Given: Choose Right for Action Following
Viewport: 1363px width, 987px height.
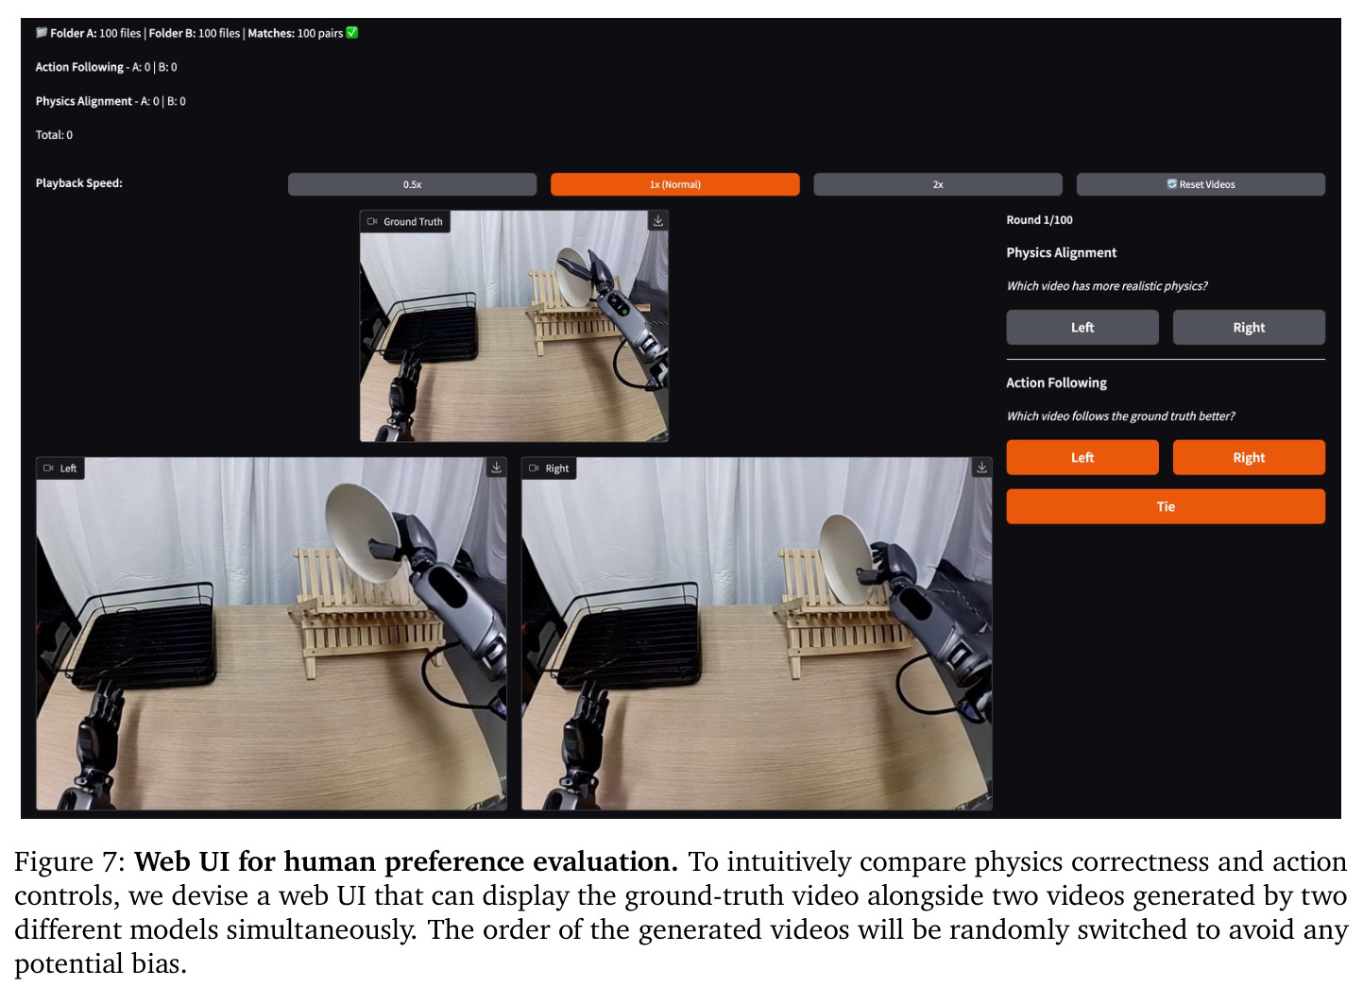Looking at the screenshot, I should (x=1249, y=458).
